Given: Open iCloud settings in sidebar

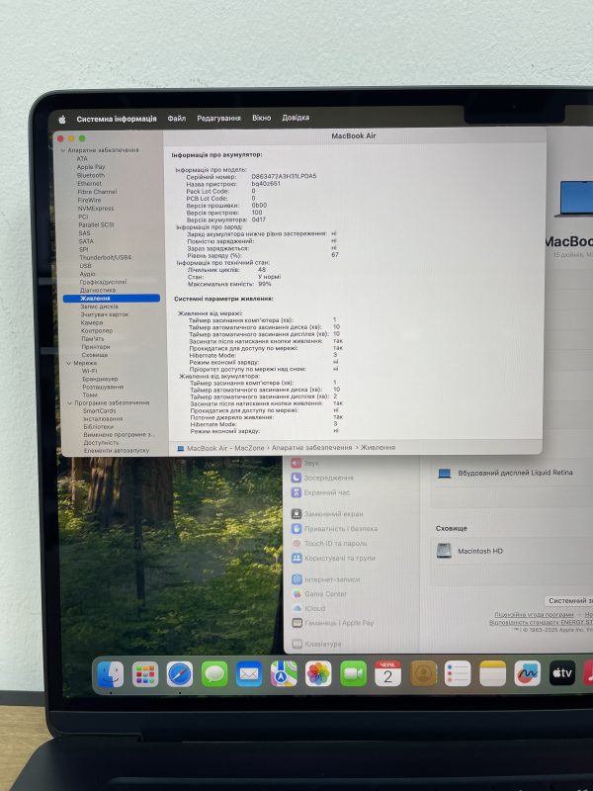Looking at the screenshot, I should click(308, 608).
